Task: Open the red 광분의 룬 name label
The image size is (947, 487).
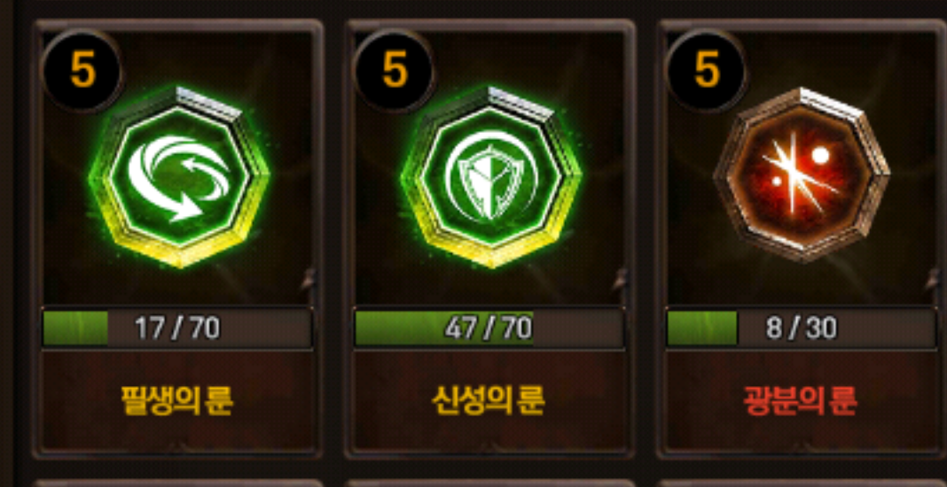Action: pos(801,399)
